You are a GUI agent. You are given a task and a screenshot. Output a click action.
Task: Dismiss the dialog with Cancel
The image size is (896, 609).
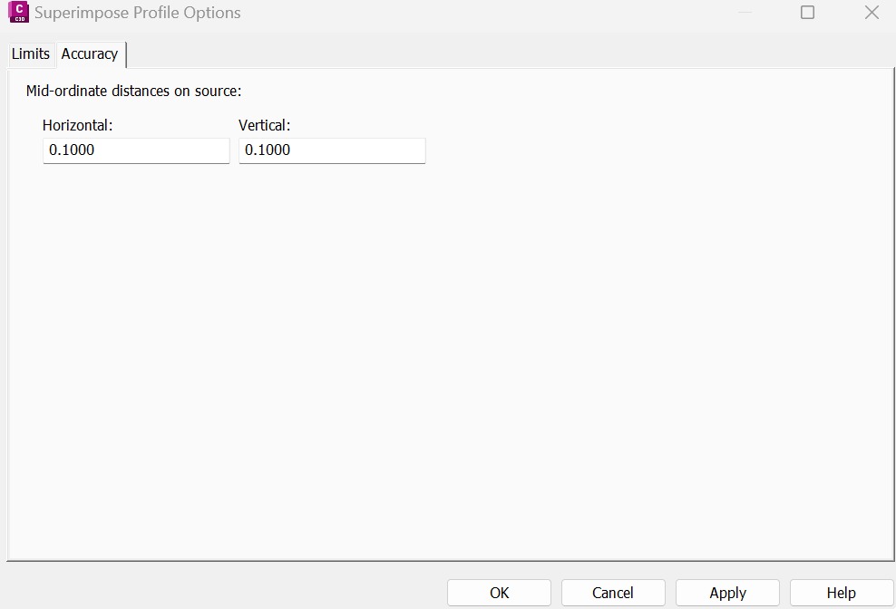(x=613, y=593)
